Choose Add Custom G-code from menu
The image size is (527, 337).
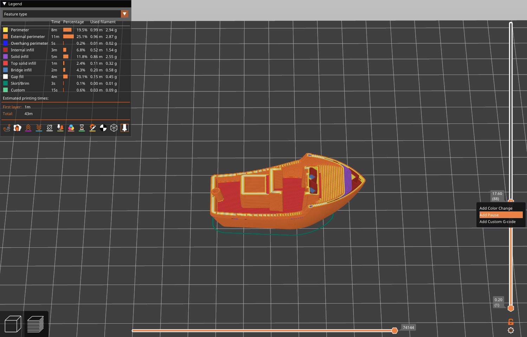[x=497, y=222]
